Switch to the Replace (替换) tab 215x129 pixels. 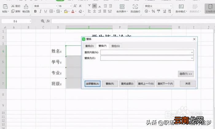coord(103,46)
